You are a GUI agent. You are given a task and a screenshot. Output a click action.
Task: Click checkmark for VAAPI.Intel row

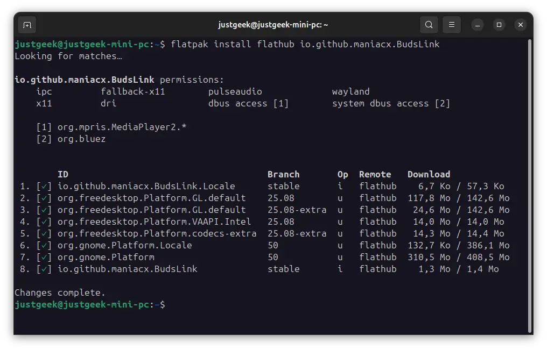tap(44, 222)
